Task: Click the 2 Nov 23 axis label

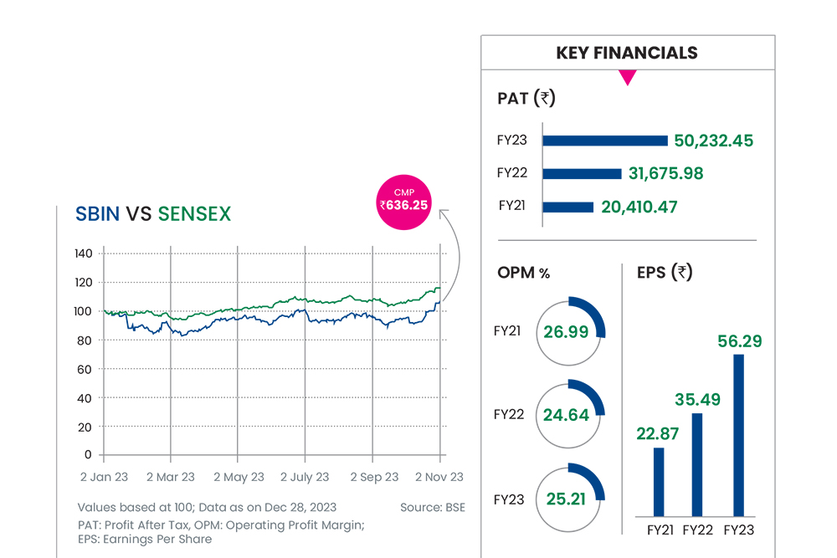Action: (x=440, y=477)
